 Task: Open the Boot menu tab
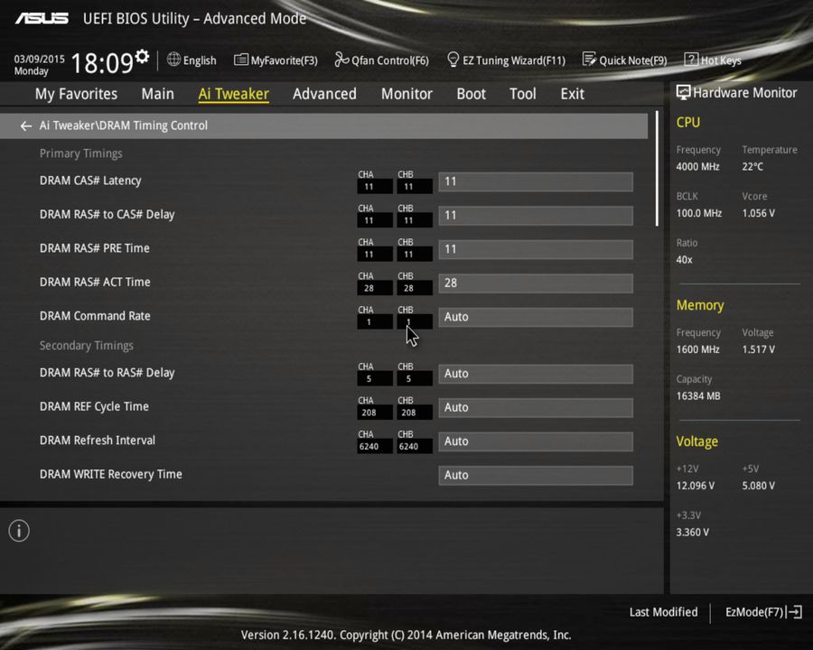(x=471, y=93)
